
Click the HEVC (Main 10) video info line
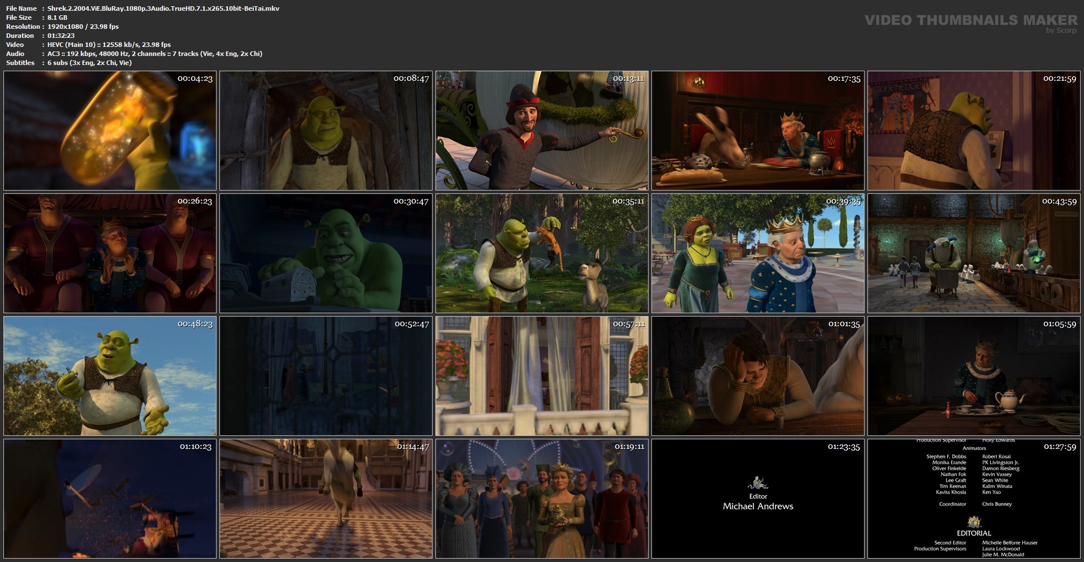pos(109,45)
